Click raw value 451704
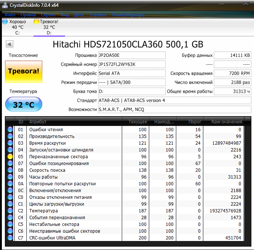 tap(233, 238)
